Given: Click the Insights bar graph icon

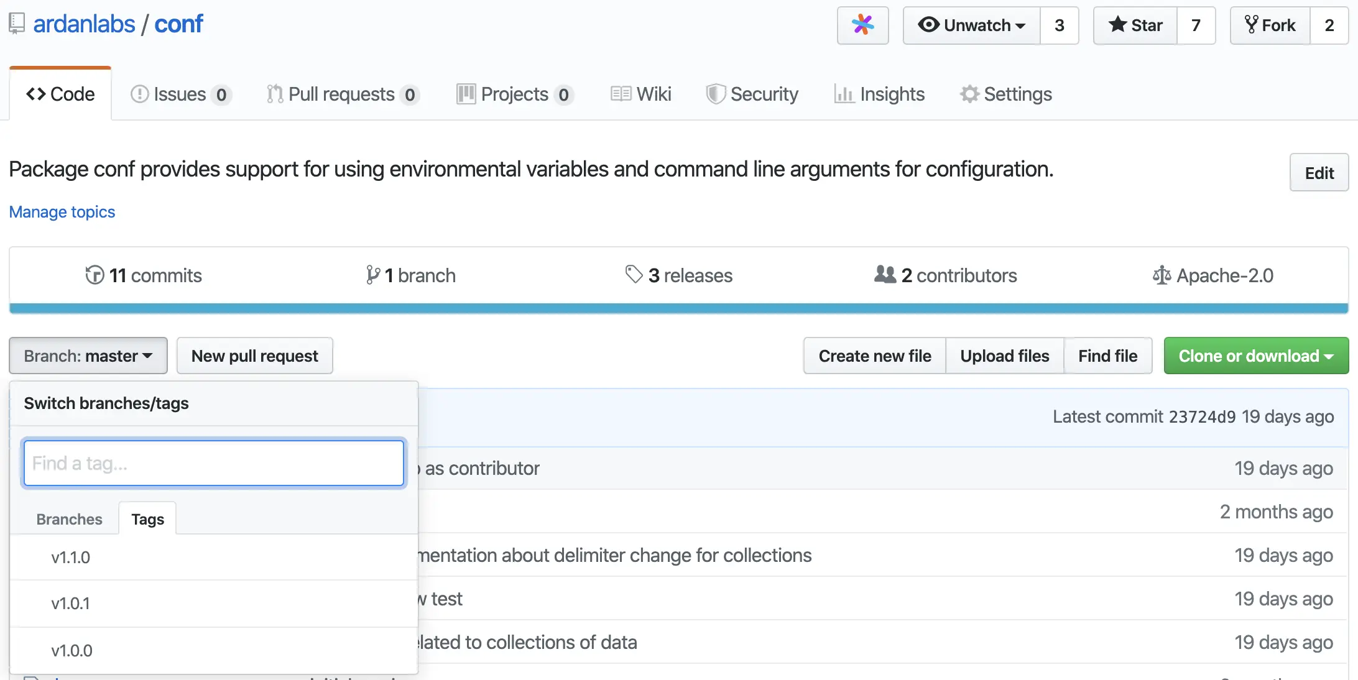Looking at the screenshot, I should point(844,94).
